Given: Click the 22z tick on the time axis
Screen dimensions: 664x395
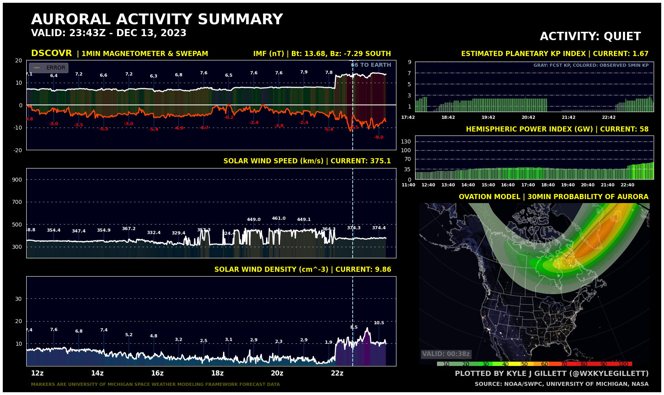Looking at the screenshot, I should point(337,374).
